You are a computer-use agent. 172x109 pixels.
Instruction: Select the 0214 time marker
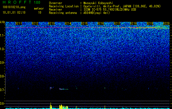pos(68,23)
